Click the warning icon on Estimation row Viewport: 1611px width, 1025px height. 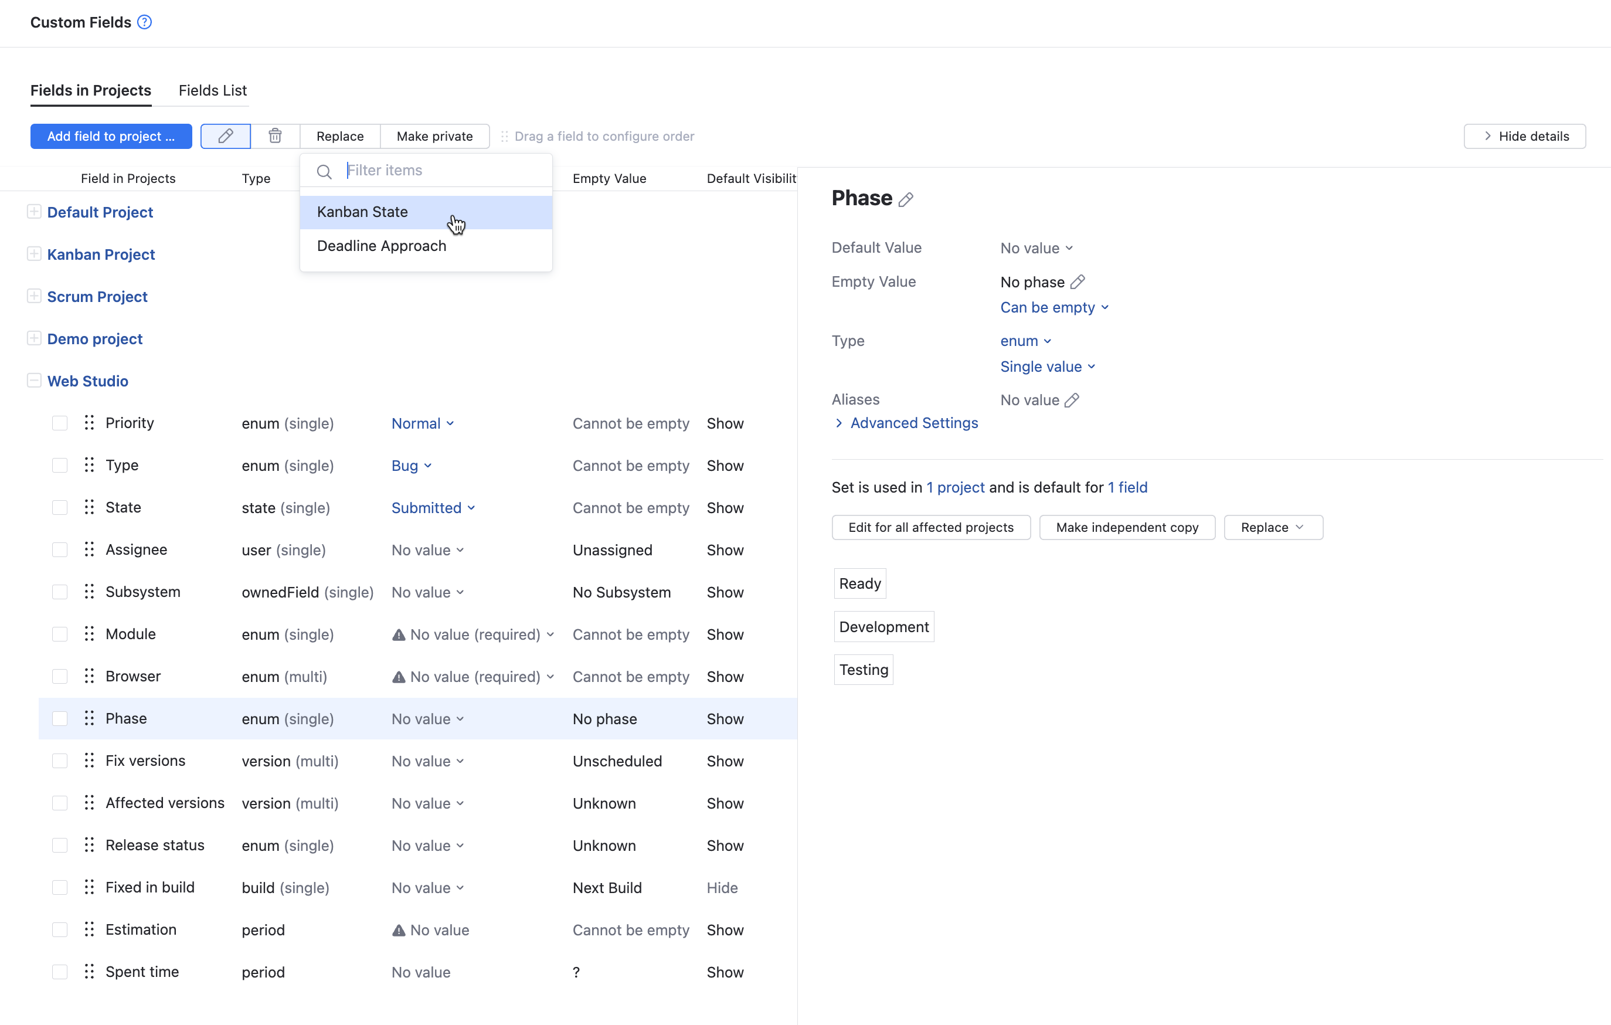click(399, 930)
